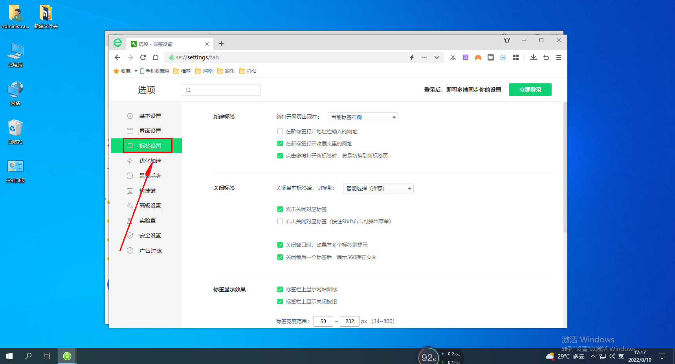Select 广告过滤 in the sidebar
This screenshot has height=364, width=675.
click(x=147, y=250)
